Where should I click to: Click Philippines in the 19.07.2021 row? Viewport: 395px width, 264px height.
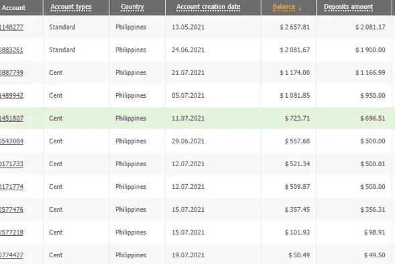[x=131, y=255]
